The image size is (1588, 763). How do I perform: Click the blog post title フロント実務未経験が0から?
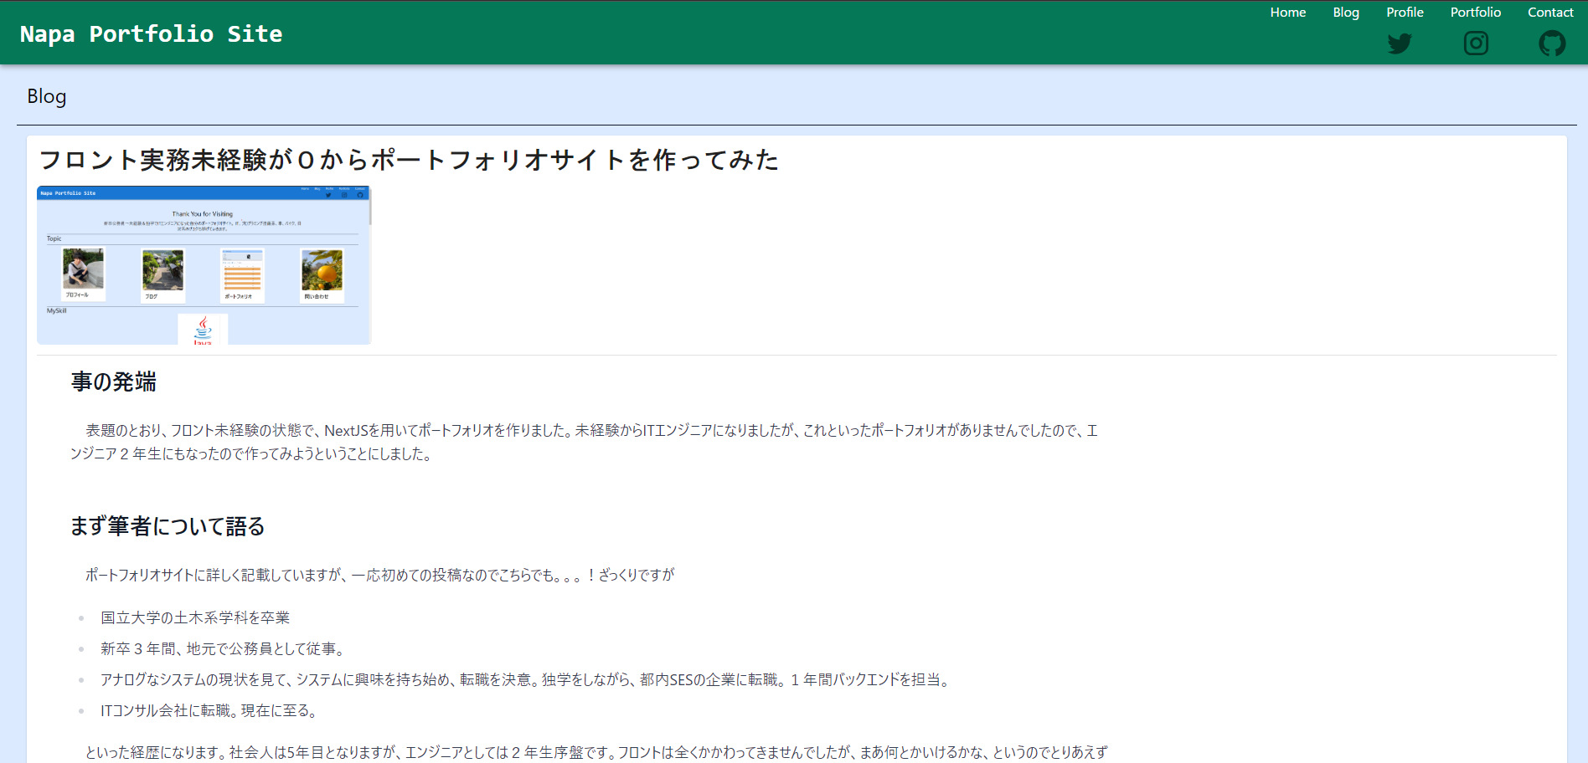click(409, 160)
